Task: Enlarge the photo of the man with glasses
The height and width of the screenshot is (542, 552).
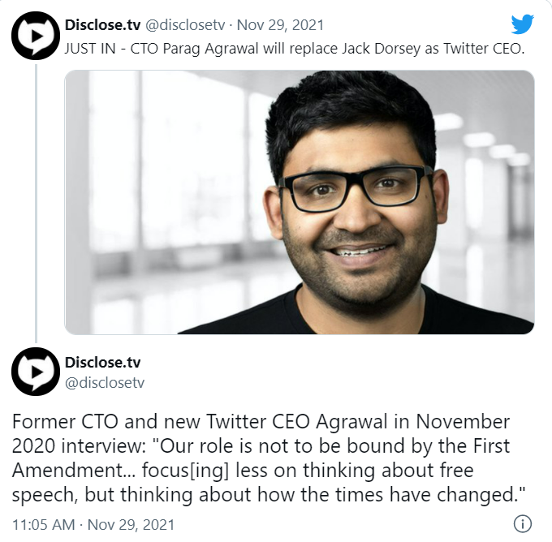Action: (299, 202)
